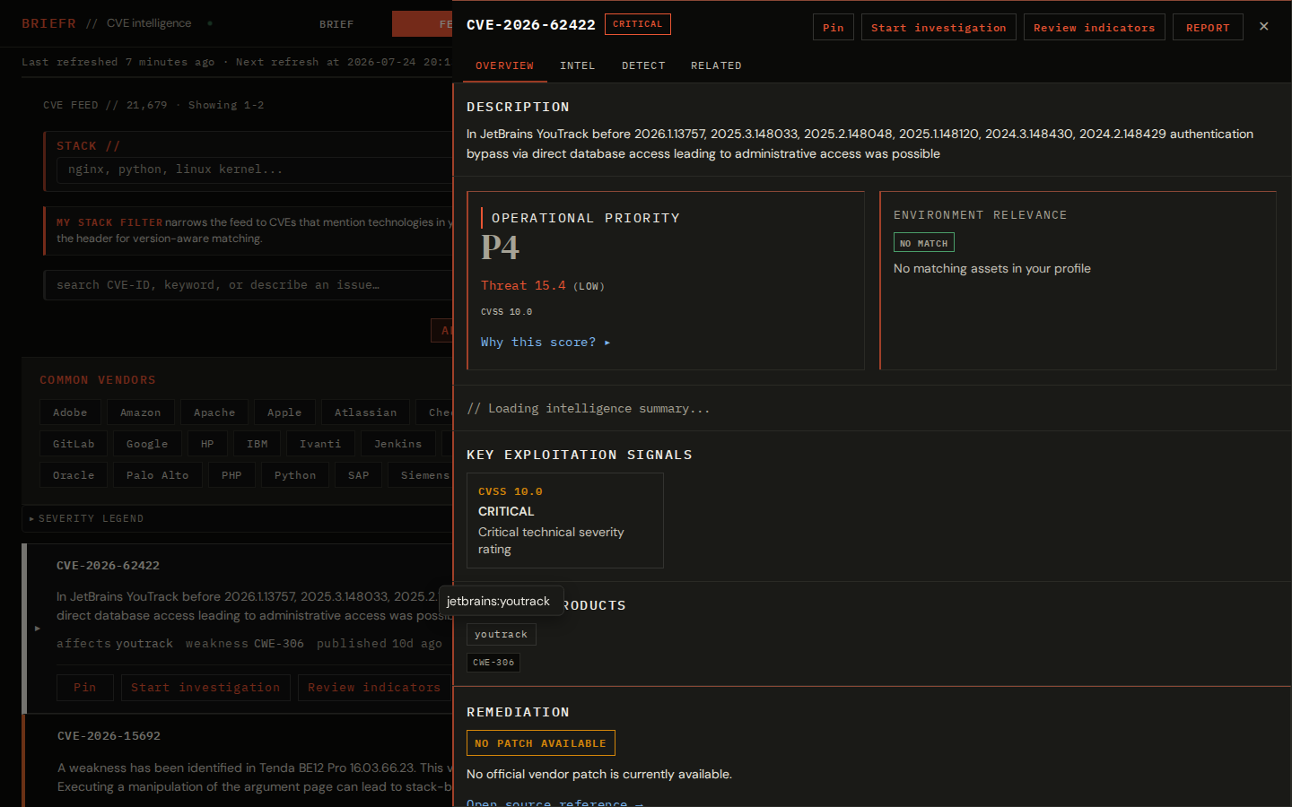
Task: Open the BRIEFR logo home link
Action: click(48, 23)
